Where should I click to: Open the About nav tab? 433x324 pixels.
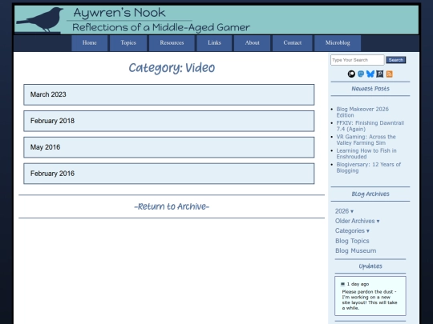[x=252, y=43]
